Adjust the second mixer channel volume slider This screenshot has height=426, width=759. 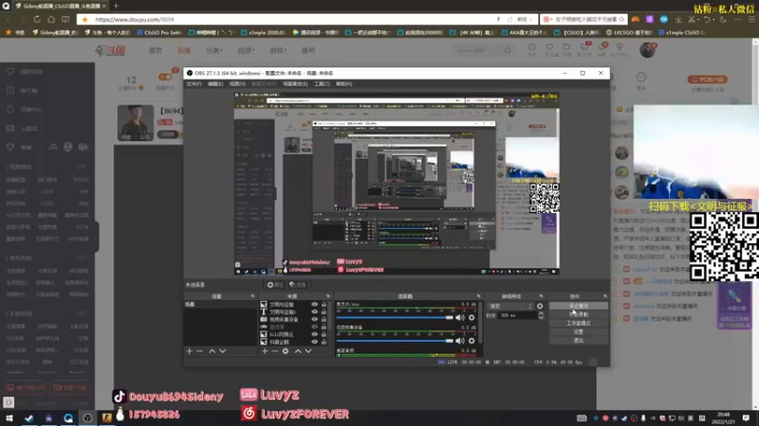coord(395,341)
